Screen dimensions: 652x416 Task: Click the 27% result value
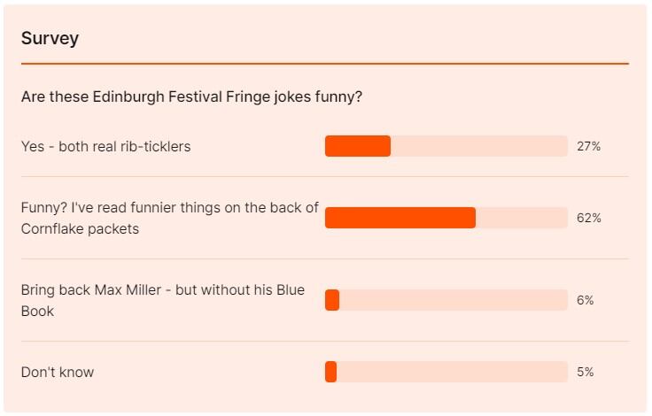click(588, 146)
